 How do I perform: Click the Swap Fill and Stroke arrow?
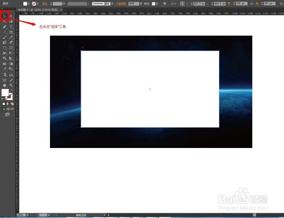point(11,90)
